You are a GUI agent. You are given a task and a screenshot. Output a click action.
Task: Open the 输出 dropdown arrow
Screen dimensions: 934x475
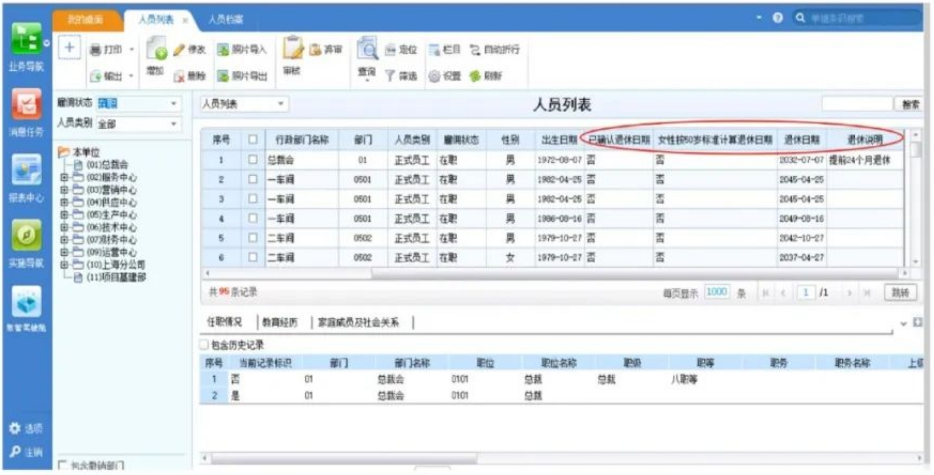point(131,76)
